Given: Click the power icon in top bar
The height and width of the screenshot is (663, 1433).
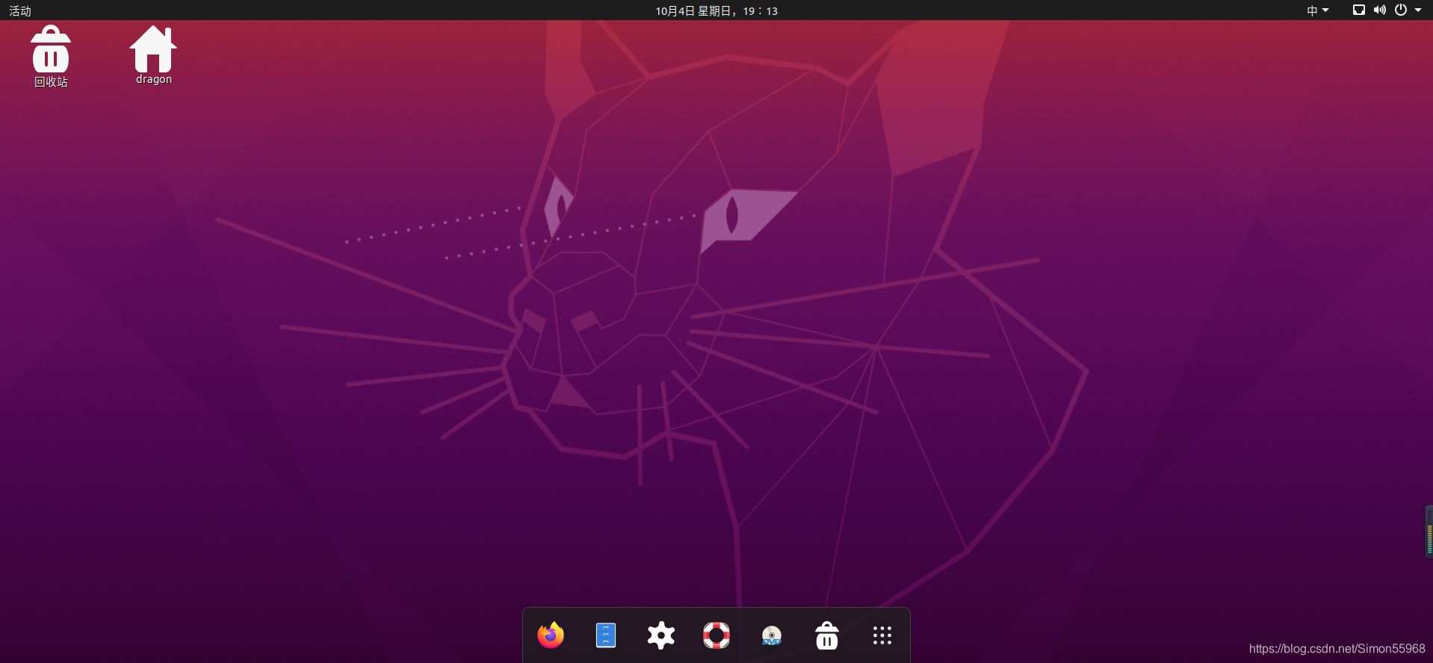Looking at the screenshot, I should click(1401, 10).
